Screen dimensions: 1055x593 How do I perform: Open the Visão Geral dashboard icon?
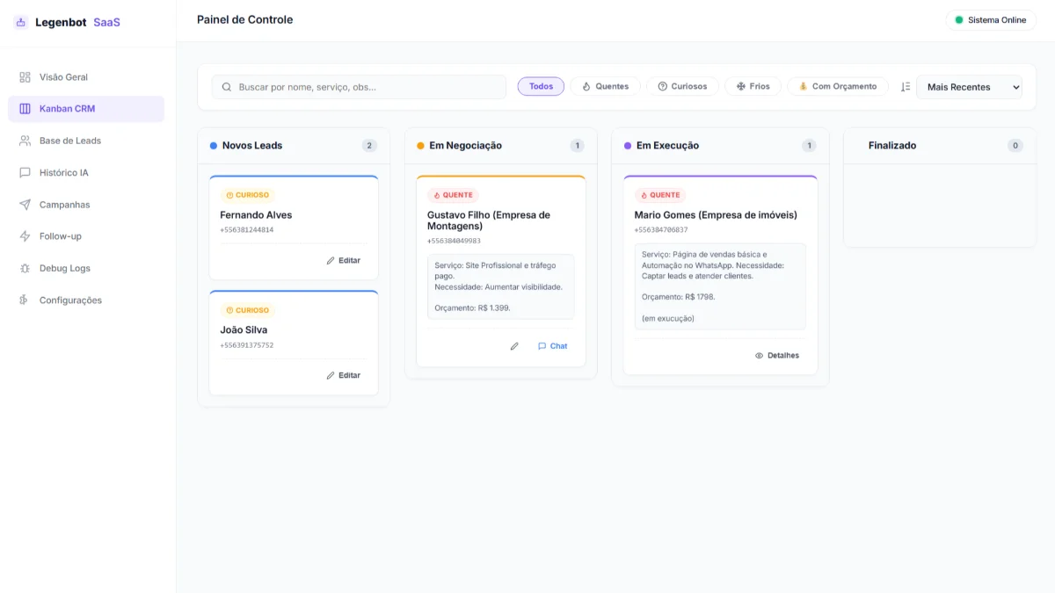[25, 76]
